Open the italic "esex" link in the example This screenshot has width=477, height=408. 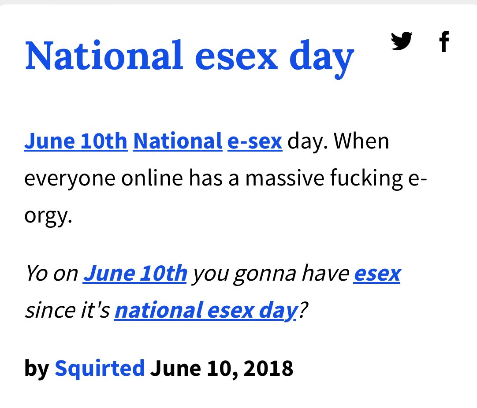pyautogui.click(x=377, y=273)
